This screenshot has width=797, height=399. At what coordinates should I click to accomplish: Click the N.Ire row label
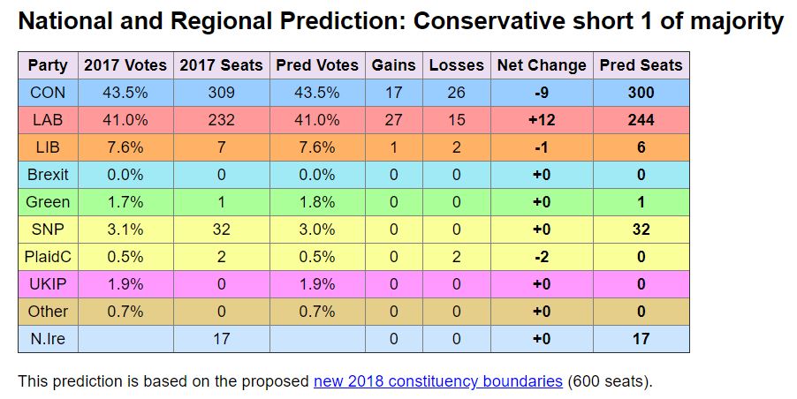click(48, 339)
